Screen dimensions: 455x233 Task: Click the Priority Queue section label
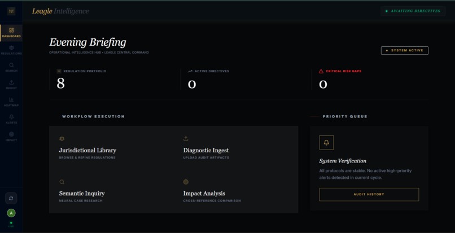point(345,116)
